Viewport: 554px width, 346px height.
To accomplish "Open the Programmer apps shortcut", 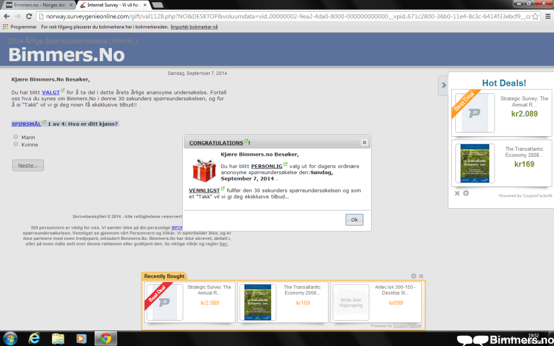I will coord(20,27).
